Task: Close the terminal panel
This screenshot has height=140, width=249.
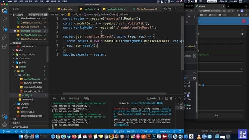Action: [x=181, y=98]
